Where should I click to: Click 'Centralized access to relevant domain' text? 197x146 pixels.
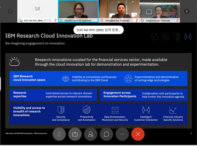point(69,95)
